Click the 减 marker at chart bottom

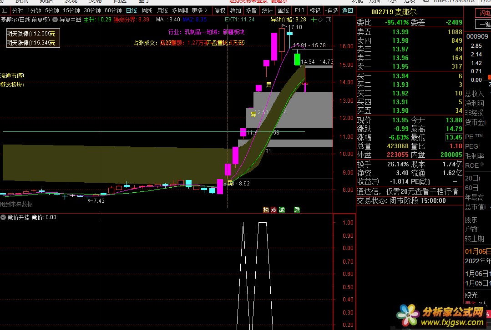(282, 210)
